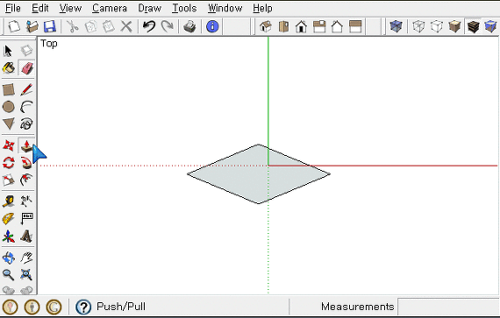Viewport: 500px width, 318px height.
Task: Select the Rectangle drawing tool
Action: coord(9,89)
